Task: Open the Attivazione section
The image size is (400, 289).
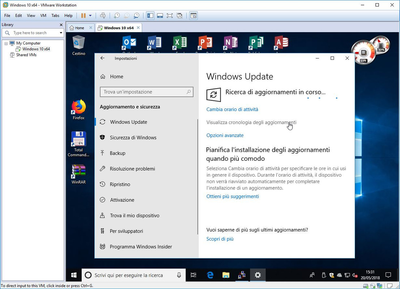Action: click(146, 200)
